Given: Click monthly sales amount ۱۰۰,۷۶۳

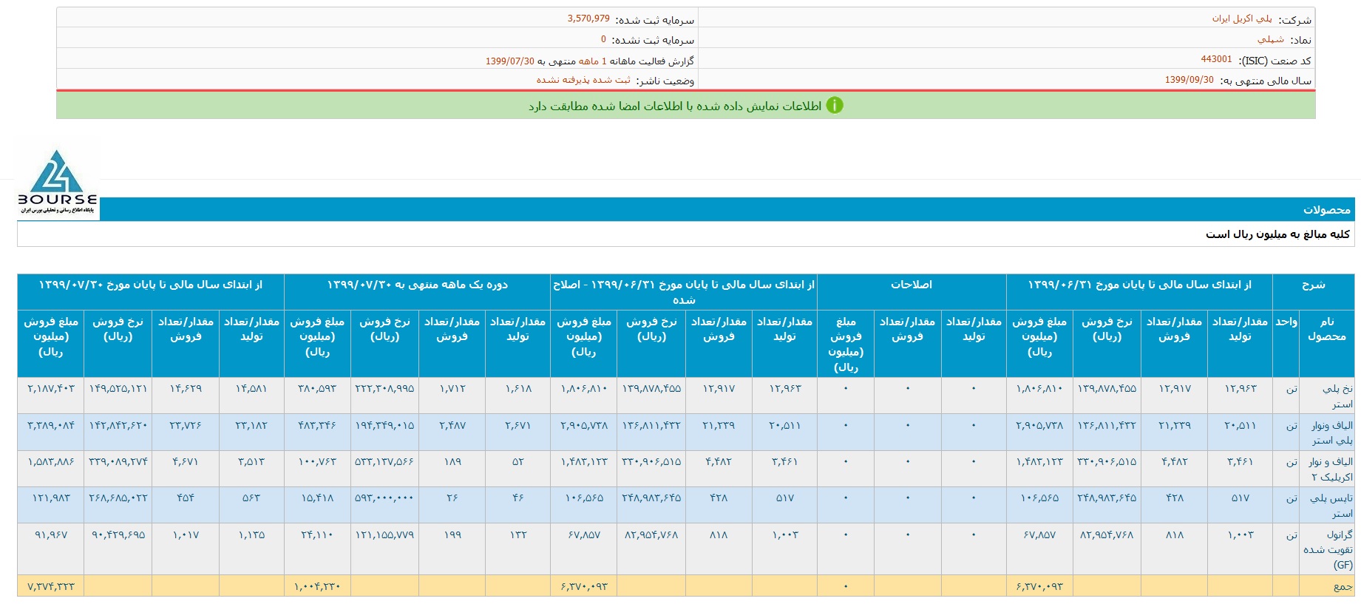Looking at the screenshot, I should (x=317, y=461).
